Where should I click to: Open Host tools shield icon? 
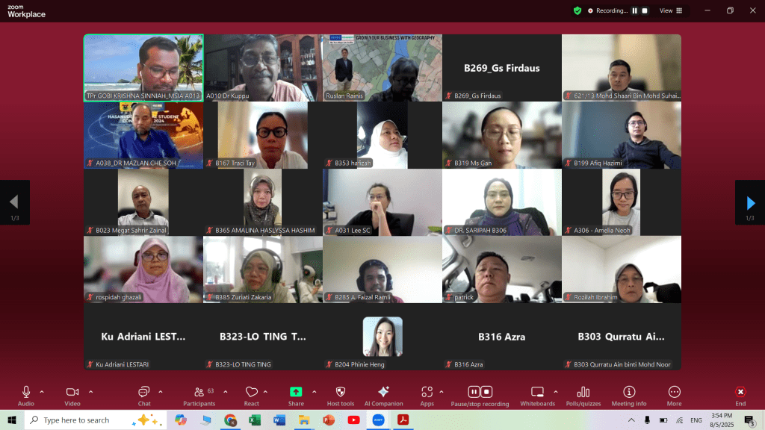click(x=341, y=392)
